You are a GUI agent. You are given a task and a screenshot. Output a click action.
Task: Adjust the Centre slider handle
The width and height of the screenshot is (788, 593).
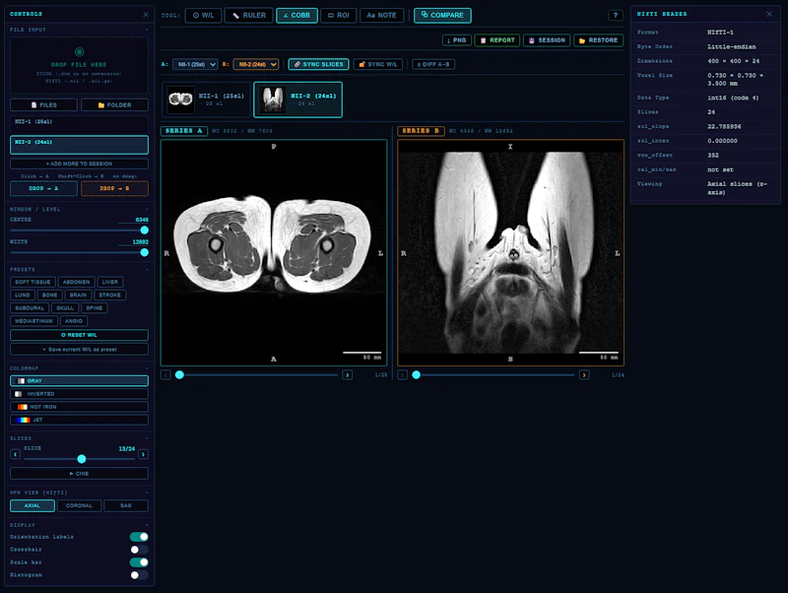pos(144,231)
